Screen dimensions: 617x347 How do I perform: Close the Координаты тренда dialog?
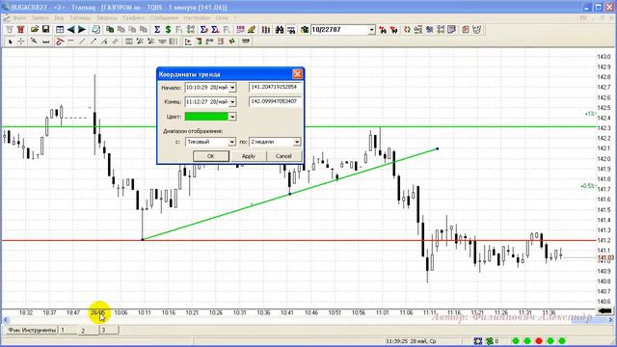[x=298, y=74]
